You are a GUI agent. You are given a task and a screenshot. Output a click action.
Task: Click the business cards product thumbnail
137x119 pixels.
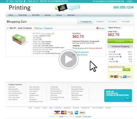click(x=19, y=39)
